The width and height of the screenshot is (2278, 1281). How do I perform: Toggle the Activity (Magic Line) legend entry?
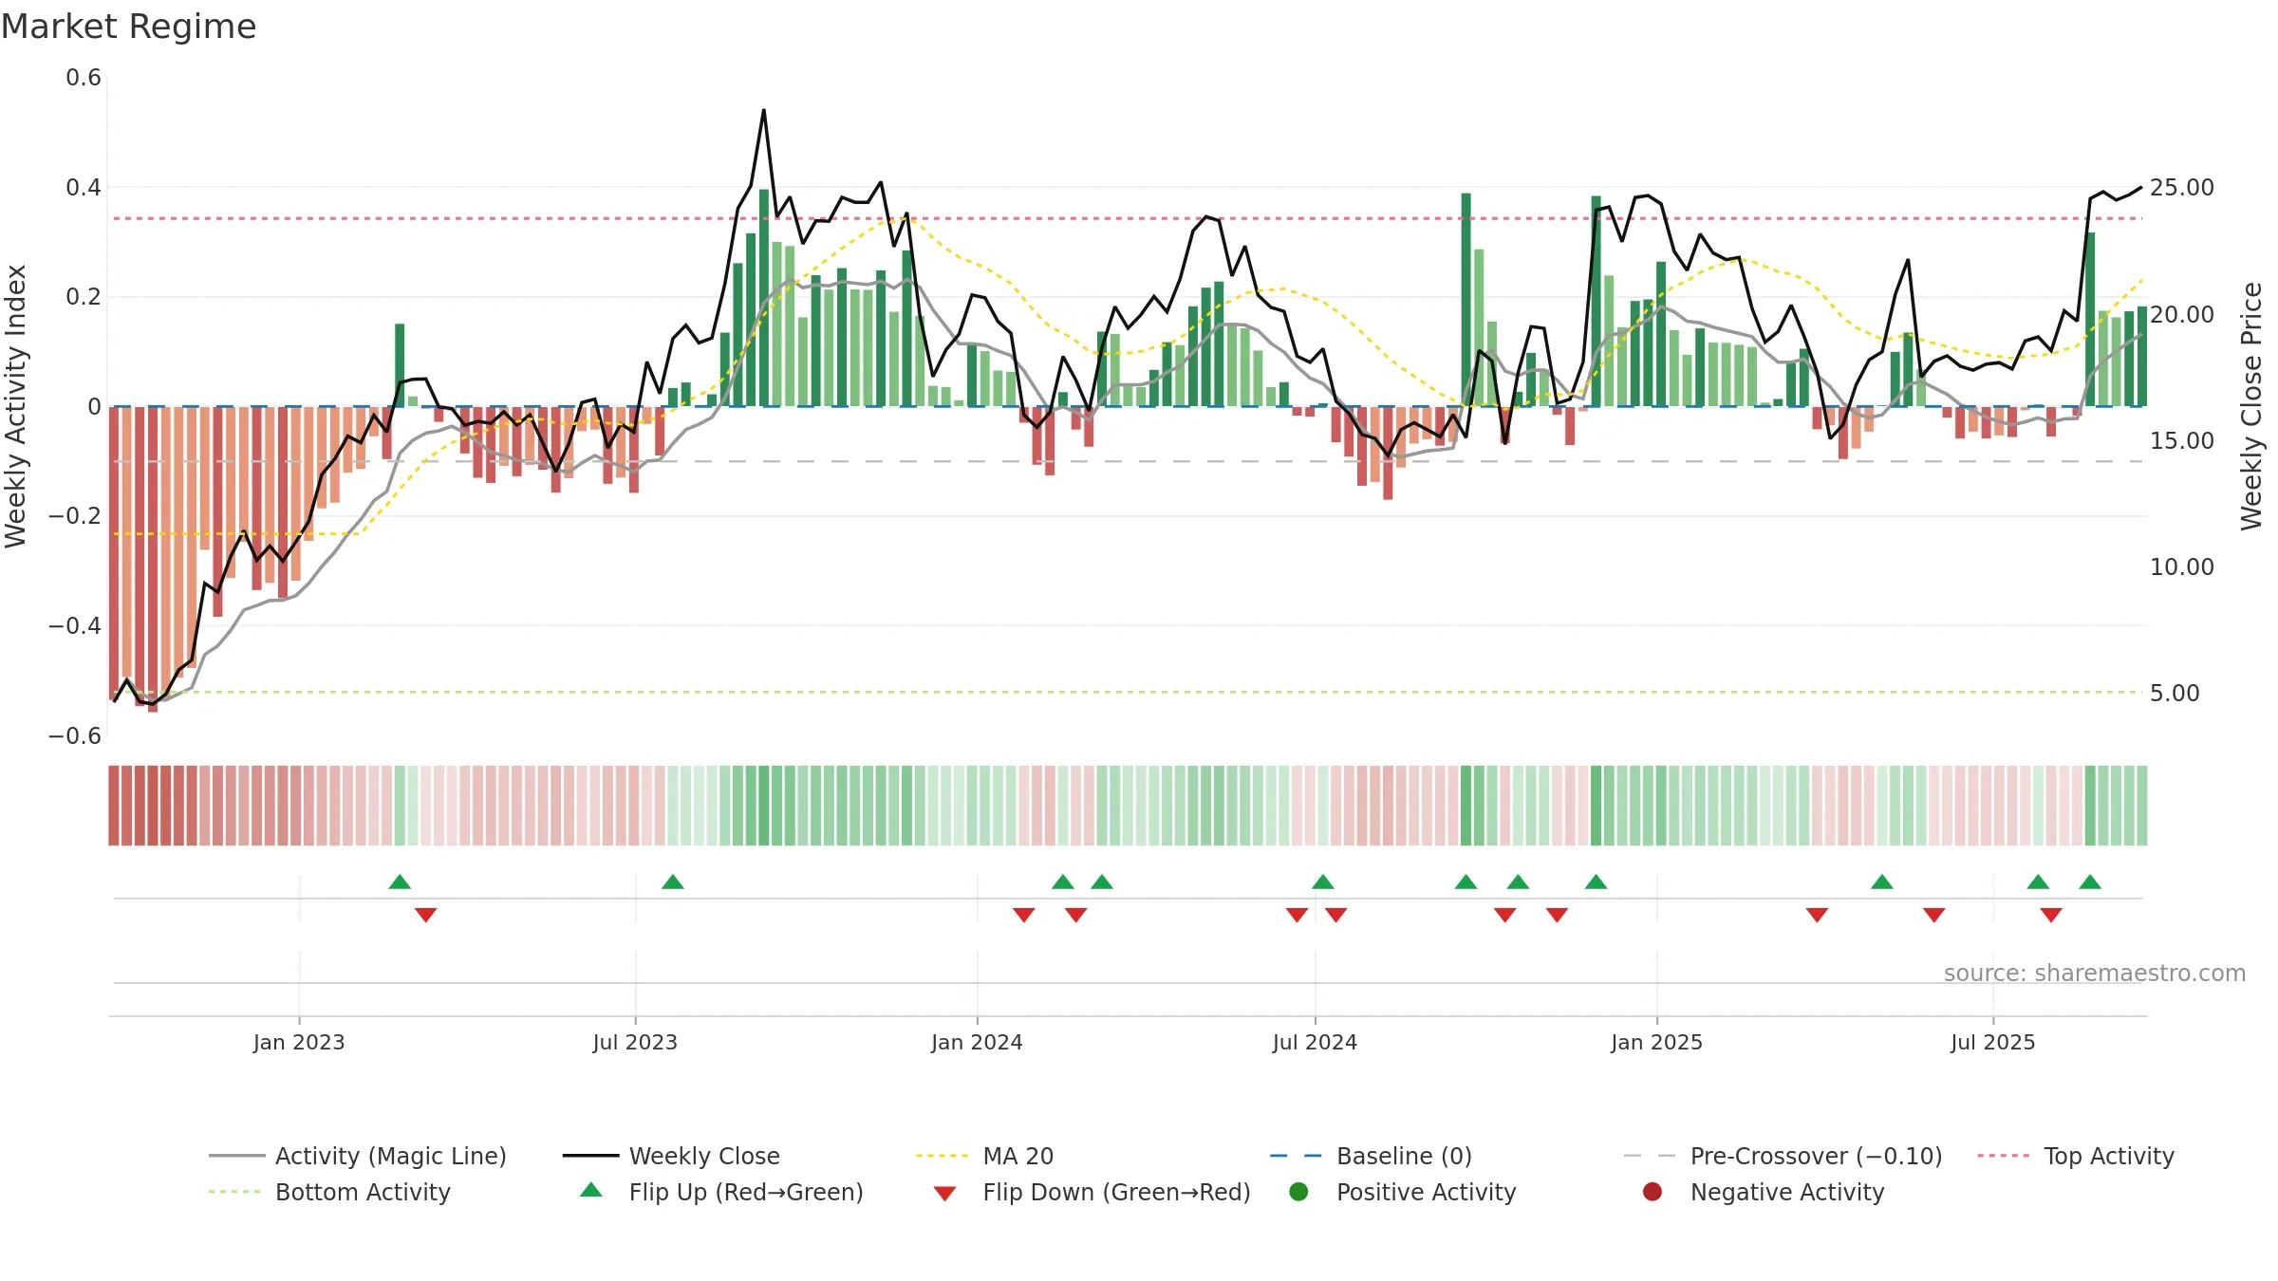point(358,1156)
